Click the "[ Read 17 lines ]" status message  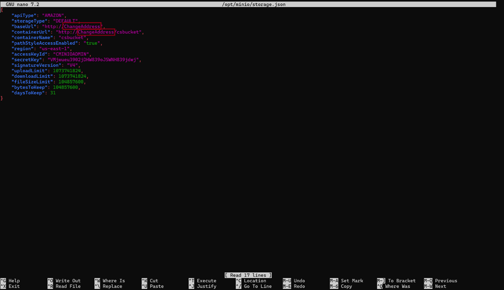tap(248, 275)
